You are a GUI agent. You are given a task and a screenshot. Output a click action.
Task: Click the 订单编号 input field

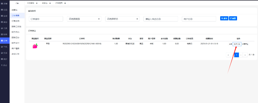(x=46, y=19)
